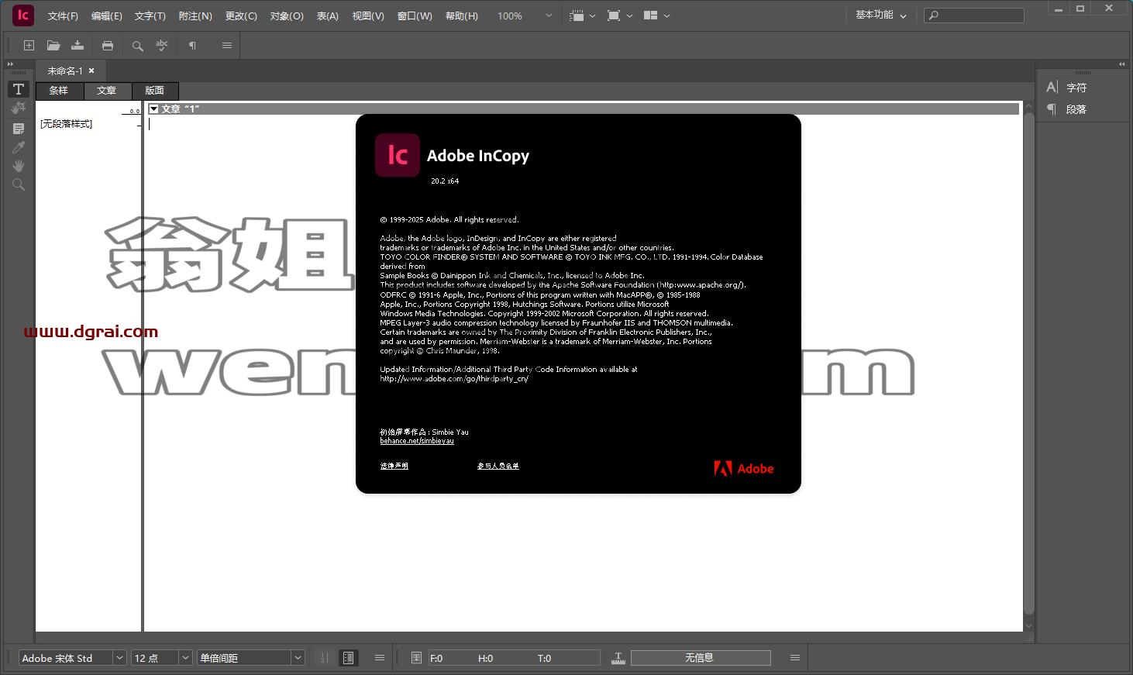Collapse the right panel dock double-arrow
1133x675 pixels.
click(x=1121, y=64)
